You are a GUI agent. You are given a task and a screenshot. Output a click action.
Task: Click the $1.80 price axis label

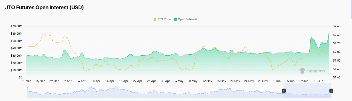[337, 60]
